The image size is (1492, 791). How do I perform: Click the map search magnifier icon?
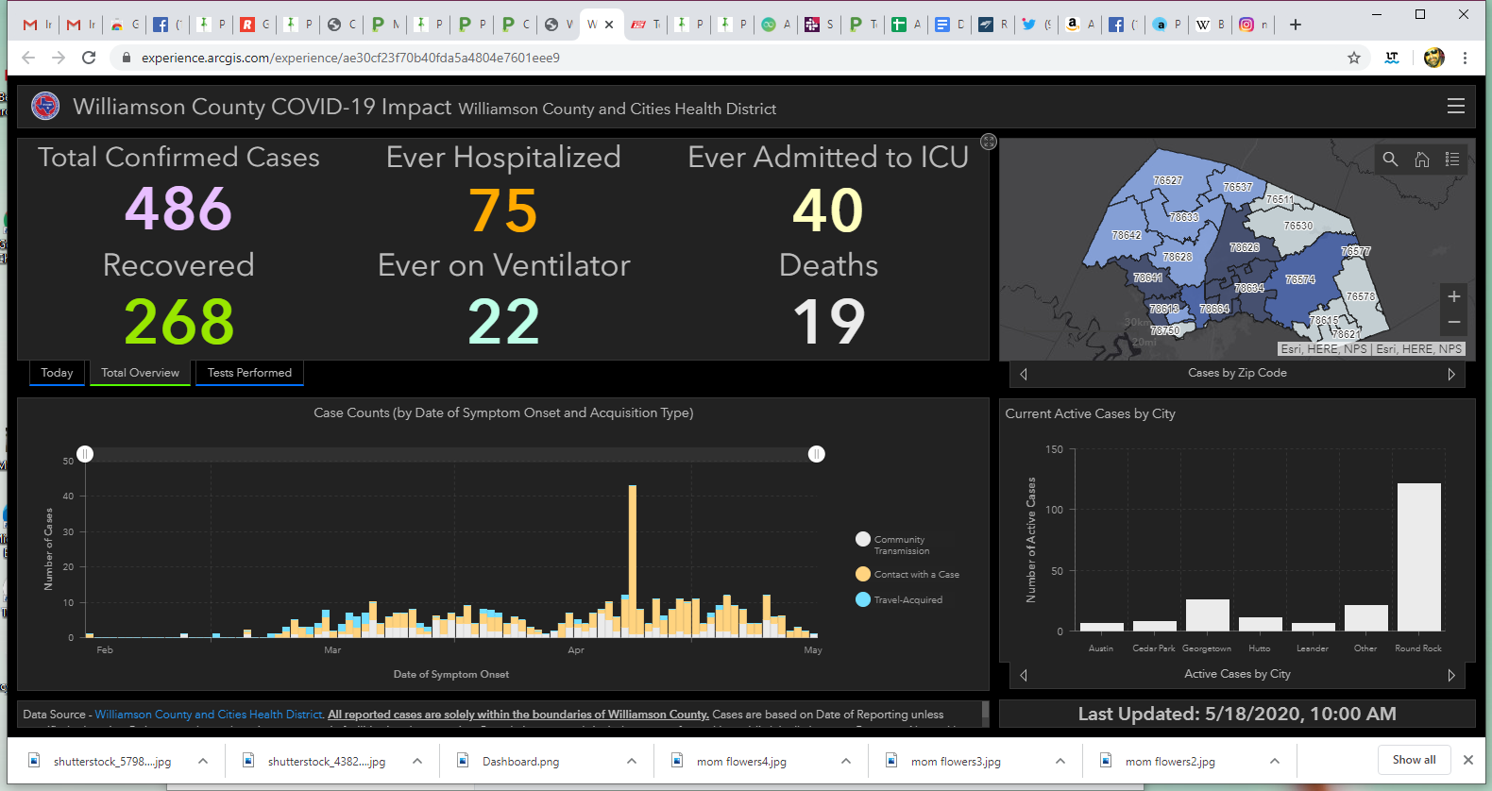pos(1390,160)
